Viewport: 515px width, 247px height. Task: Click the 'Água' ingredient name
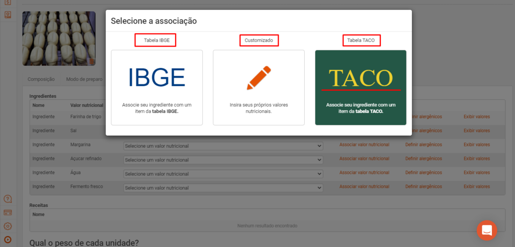tap(75, 172)
